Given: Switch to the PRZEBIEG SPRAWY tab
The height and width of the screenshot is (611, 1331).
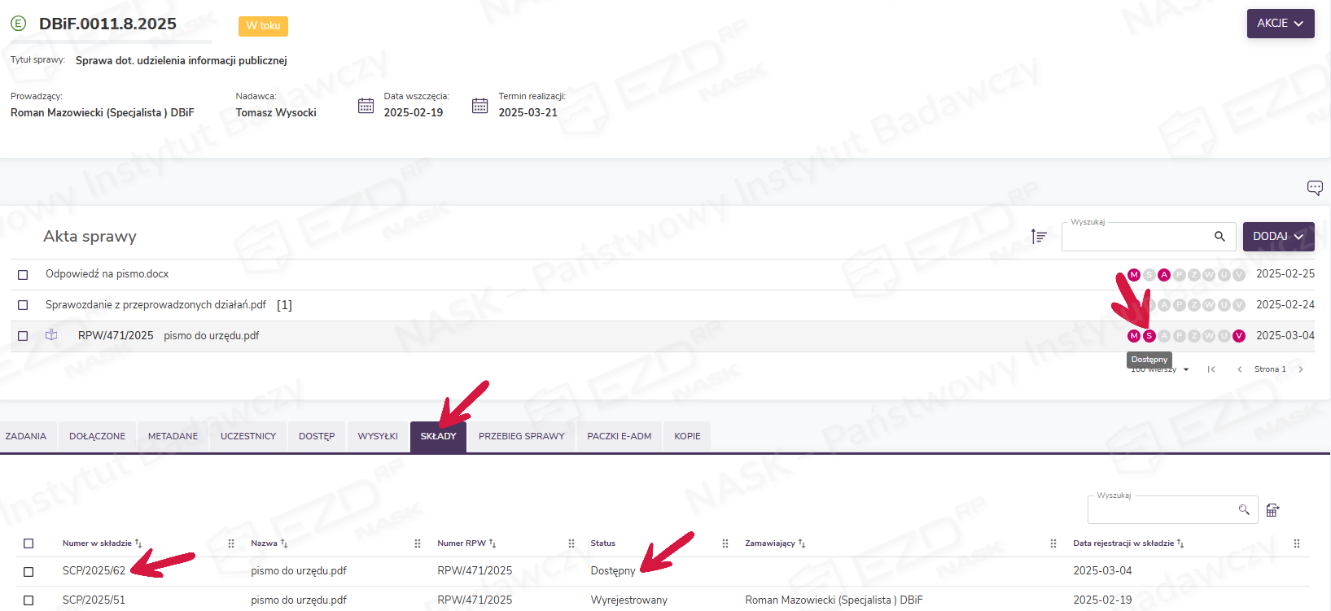Looking at the screenshot, I should pos(521,436).
